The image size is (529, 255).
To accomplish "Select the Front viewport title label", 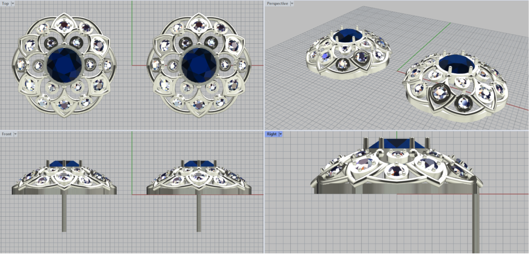I will click(x=7, y=134).
